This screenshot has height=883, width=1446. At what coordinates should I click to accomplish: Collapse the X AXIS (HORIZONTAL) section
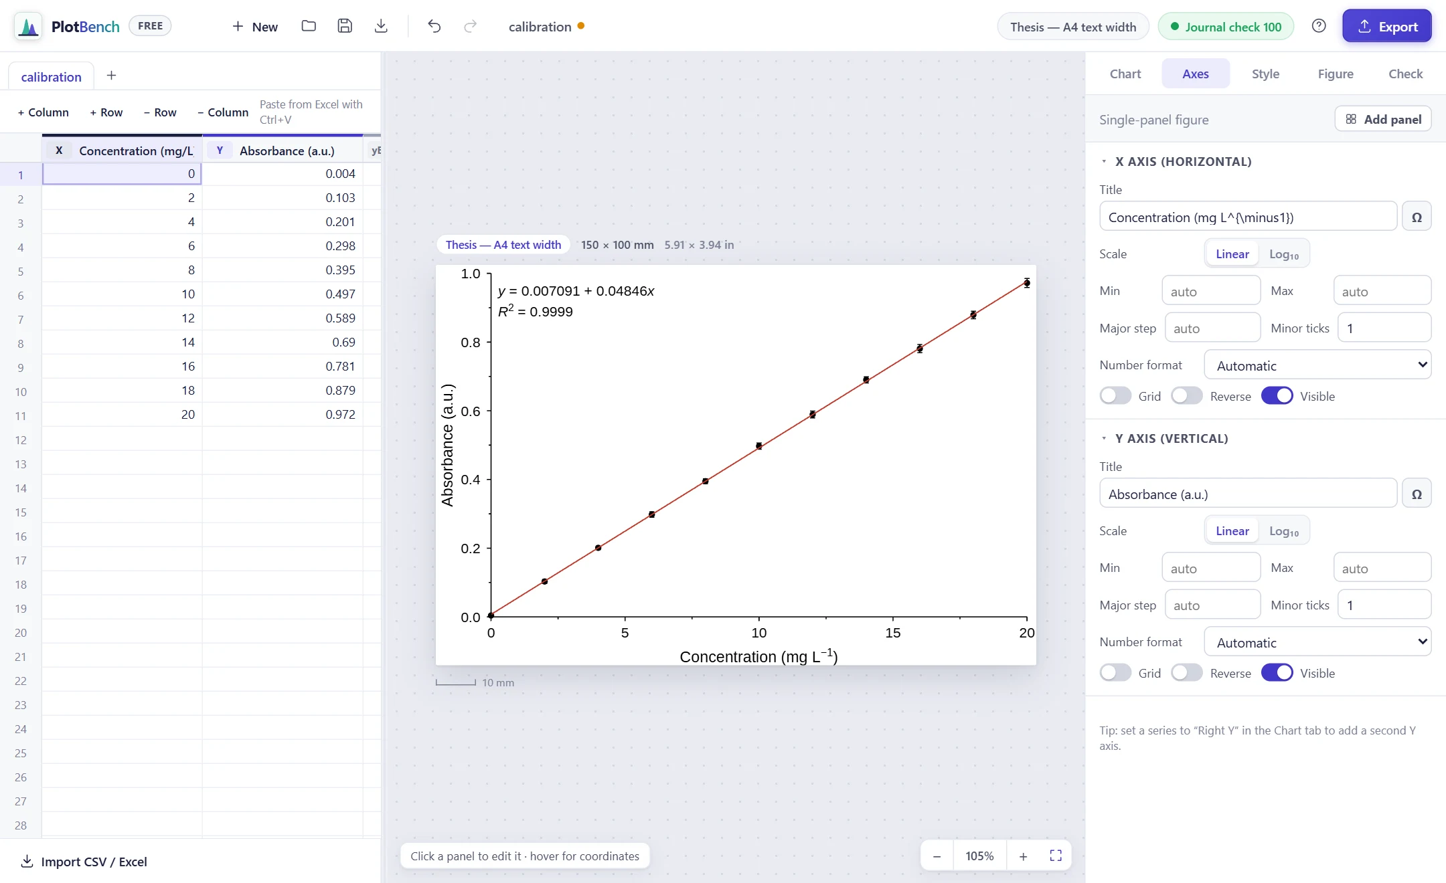(x=1176, y=161)
